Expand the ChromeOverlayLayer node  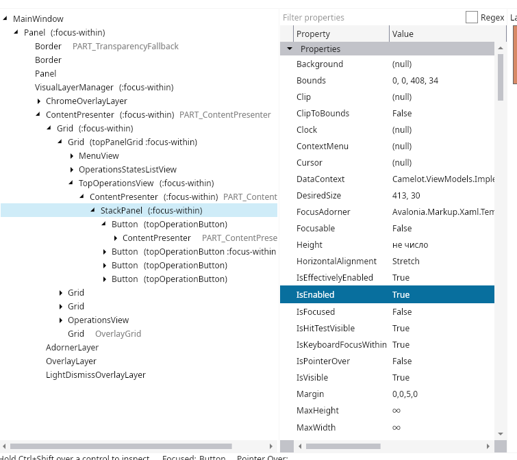point(39,101)
